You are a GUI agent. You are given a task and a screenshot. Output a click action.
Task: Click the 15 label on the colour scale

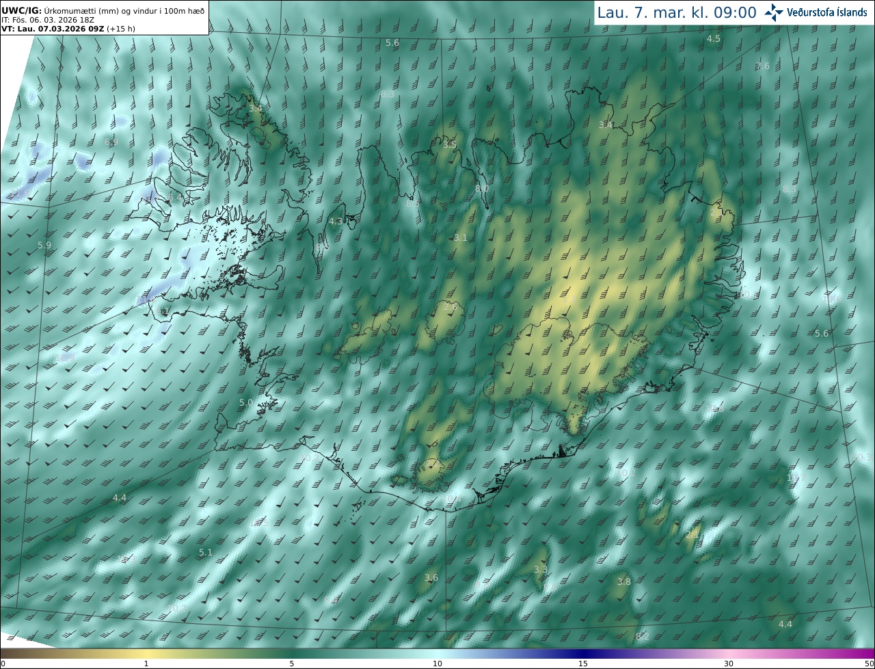pos(583,664)
